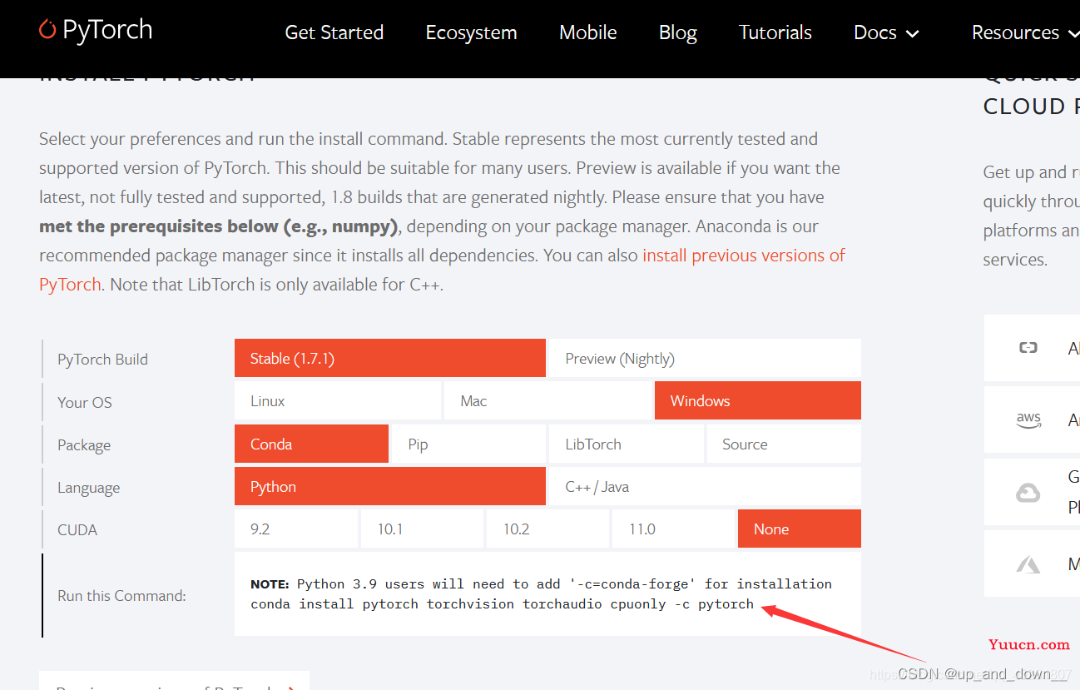Select CUDA 10.2 option
Screen dimensions: 1080x690
(547, 529)
